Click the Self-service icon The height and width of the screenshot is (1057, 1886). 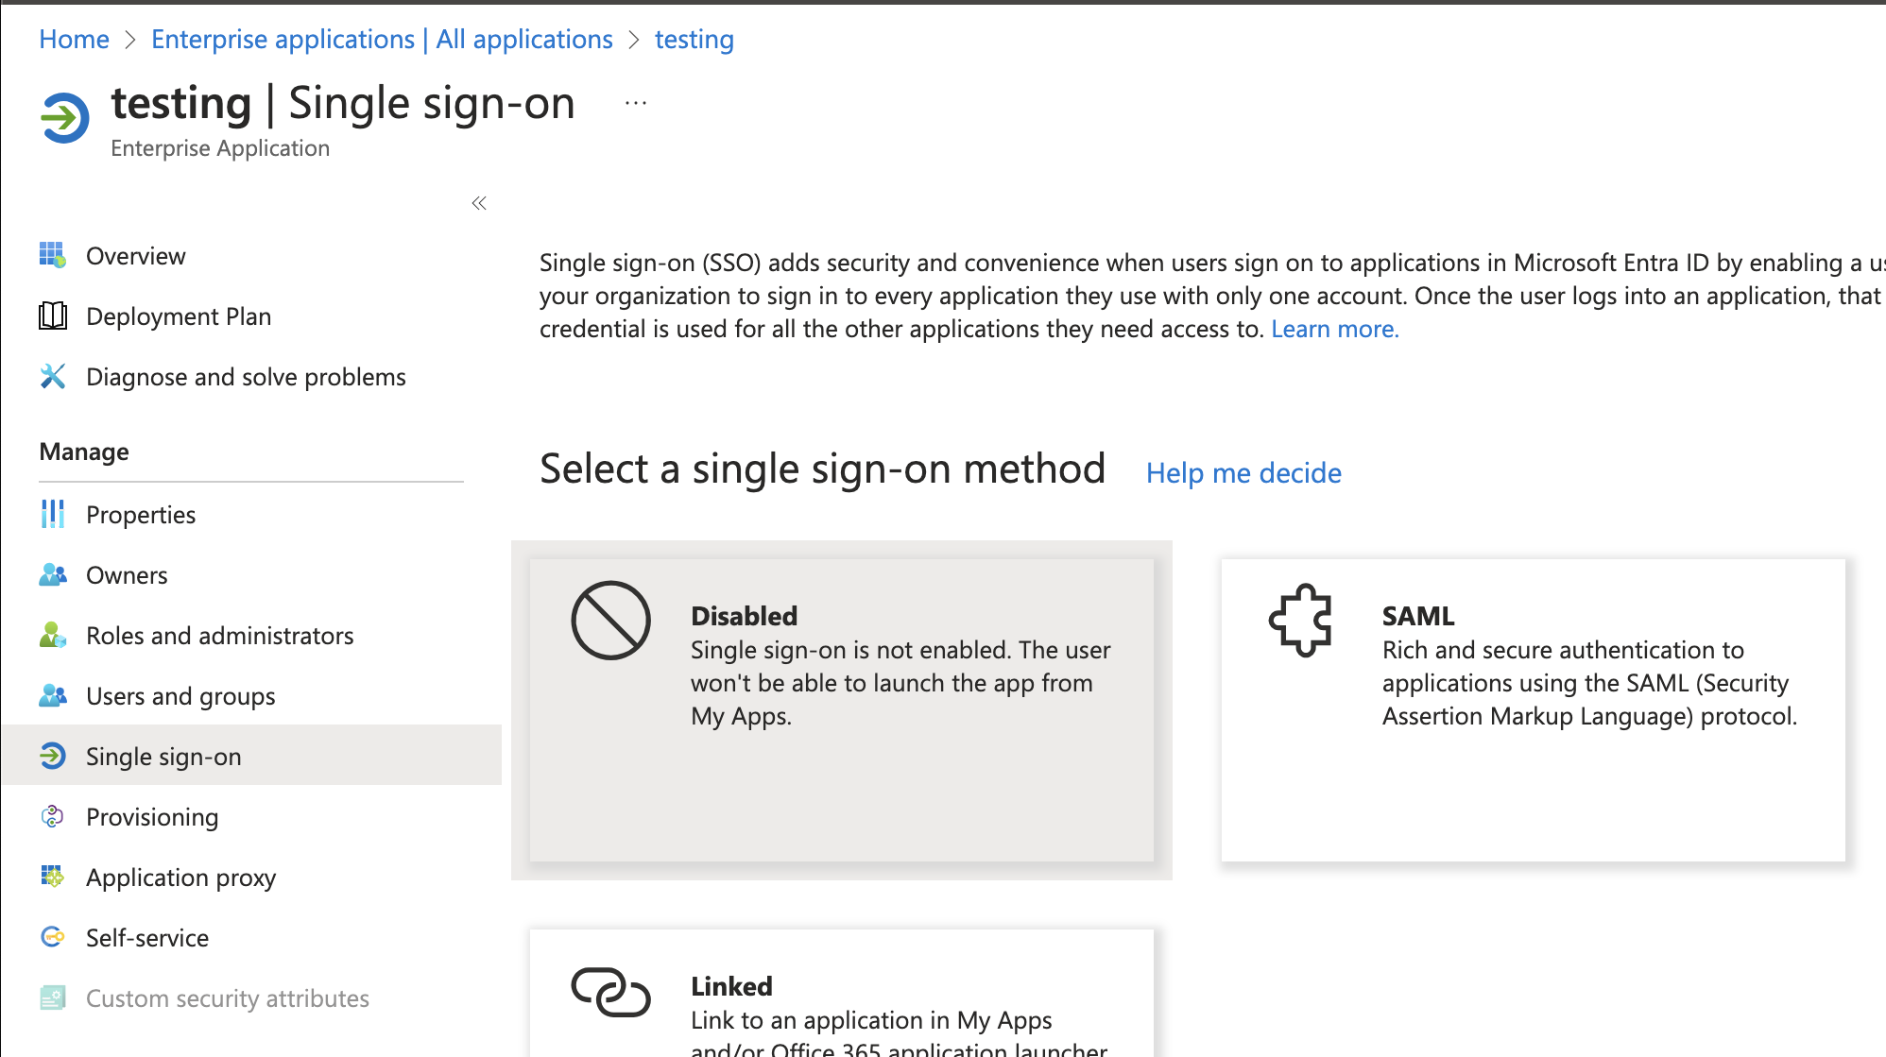(53, 937)
